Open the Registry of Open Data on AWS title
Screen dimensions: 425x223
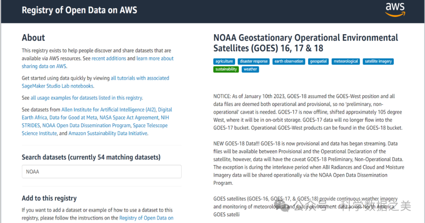79,10
